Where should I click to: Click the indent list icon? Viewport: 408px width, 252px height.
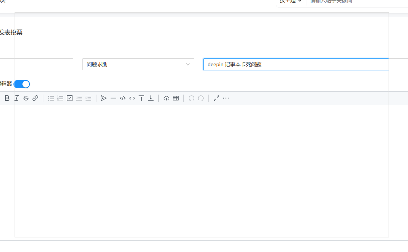tap(89, 98)
